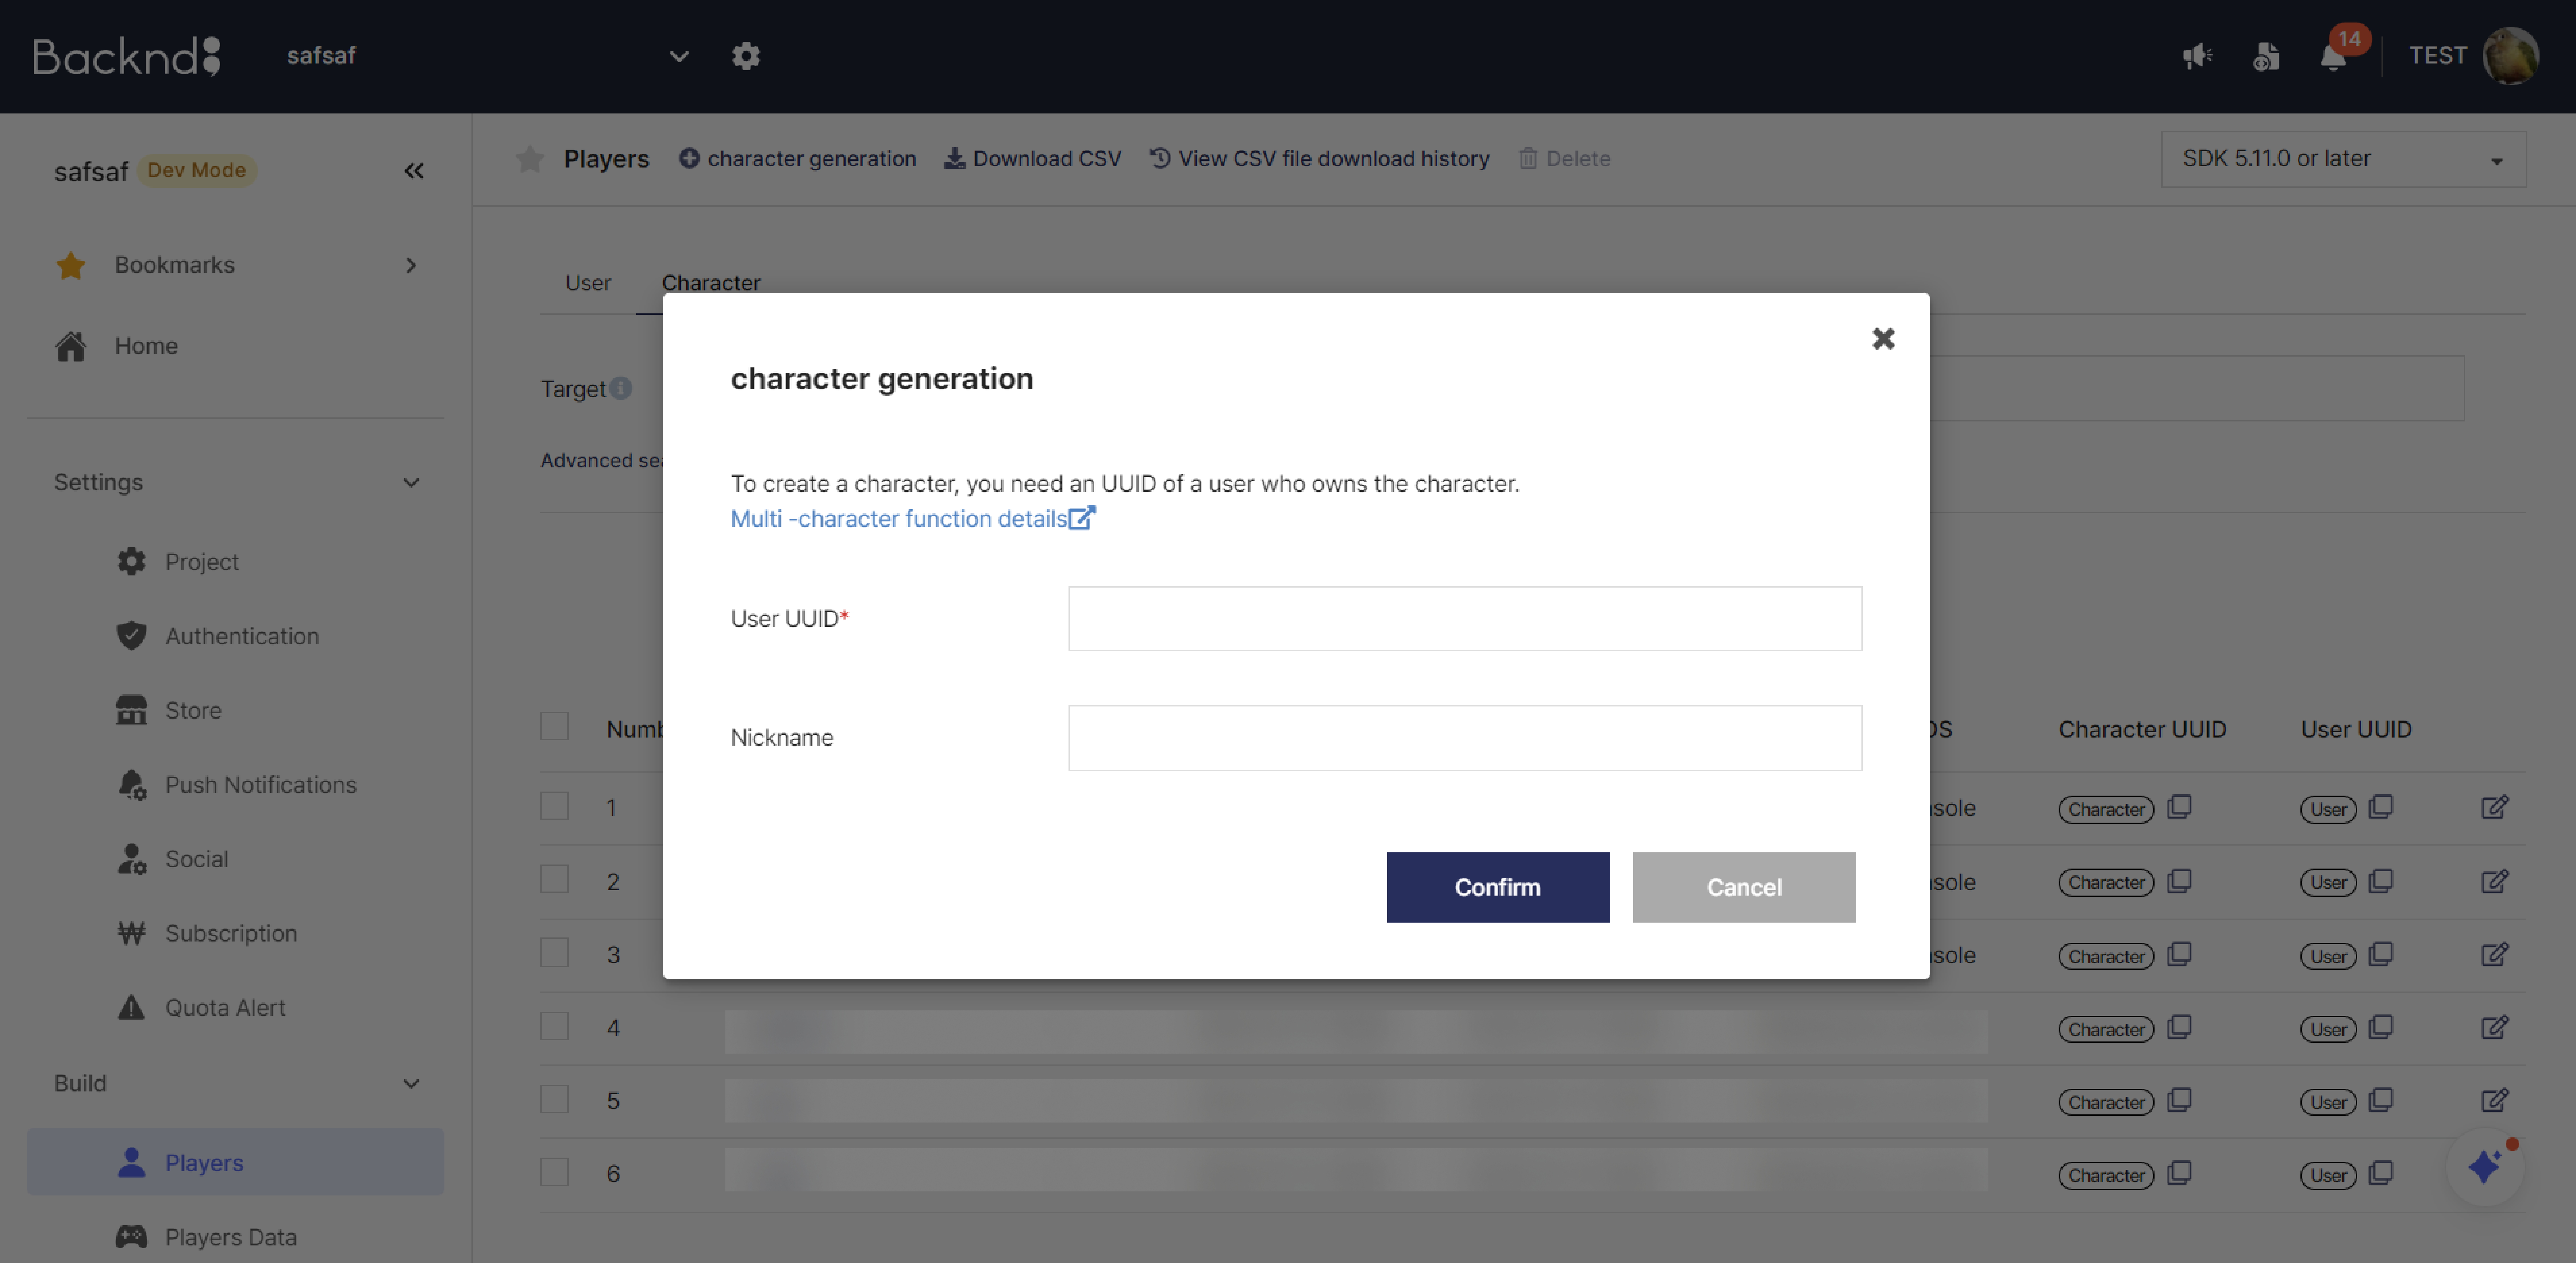2576x1263 pixels.
Task: Open the notification bell with 14 badge
Action: [2334, 56]
